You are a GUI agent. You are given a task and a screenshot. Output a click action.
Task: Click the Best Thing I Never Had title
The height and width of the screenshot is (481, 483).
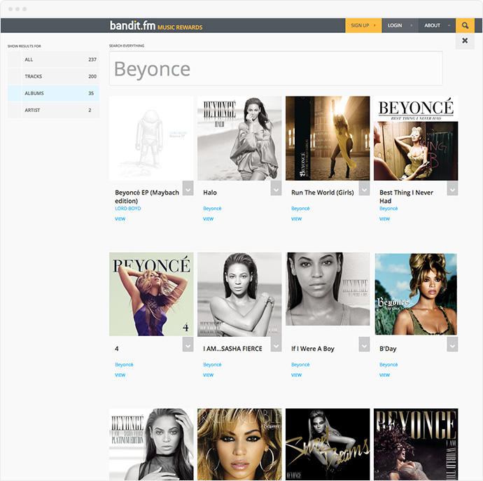(x=406, y=197)
